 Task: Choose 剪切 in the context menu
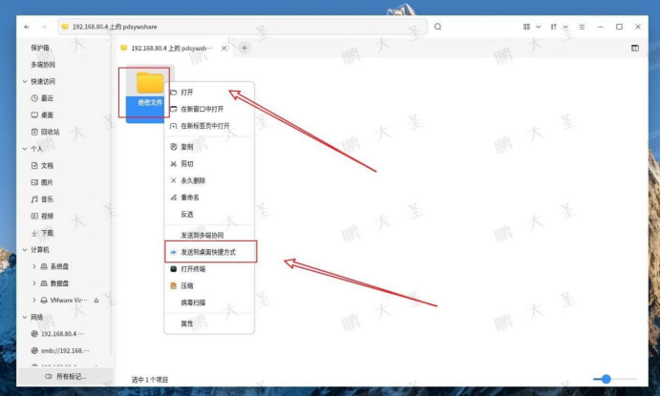[209, 164]
